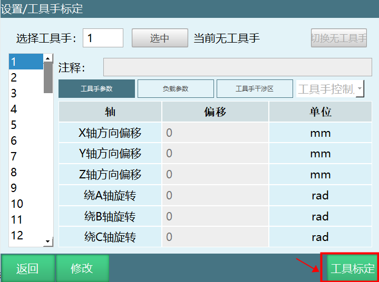Switch to the 工具手参数 tab
The height and width of the screenshot is (282, 379).
(x=96, y=89)
